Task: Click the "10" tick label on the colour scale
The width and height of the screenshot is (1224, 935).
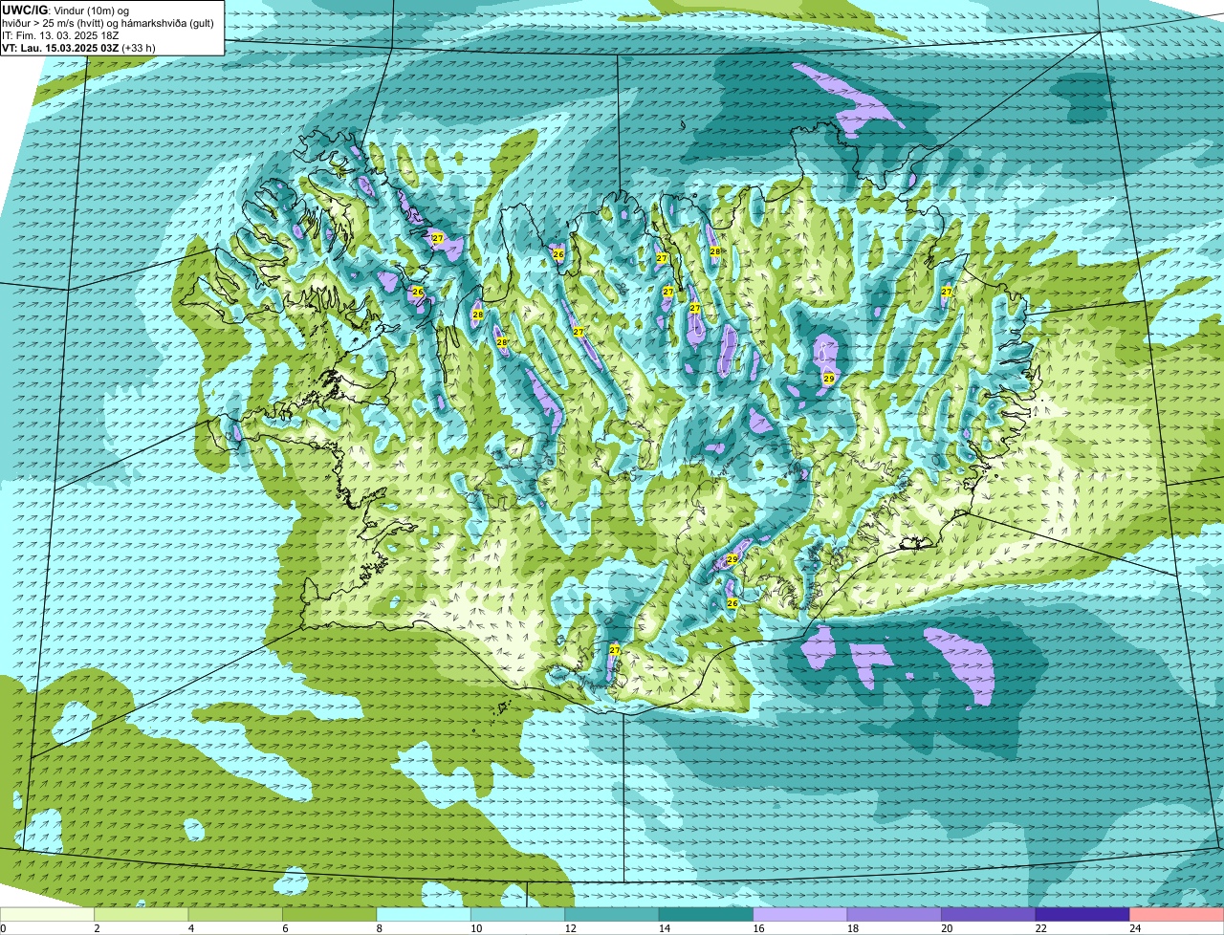Action: (x=476, y=928)
